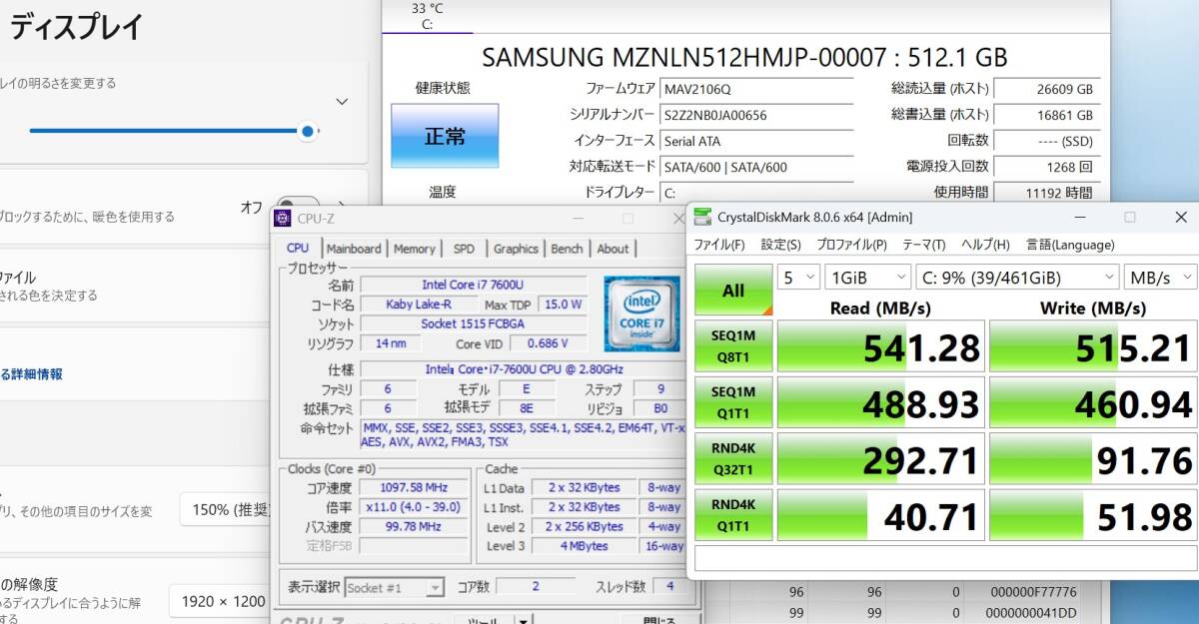1199x624 pixels.
Task: Minimize the CPU-Z window
Action: click(580, 219)
